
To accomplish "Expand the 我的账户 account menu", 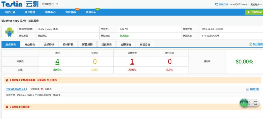I will point(256,4).
